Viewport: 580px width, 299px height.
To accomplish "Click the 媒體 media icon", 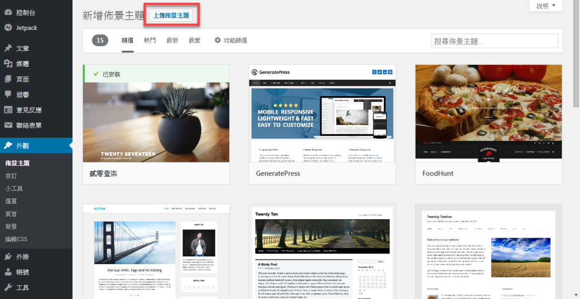I will (8, 64).
